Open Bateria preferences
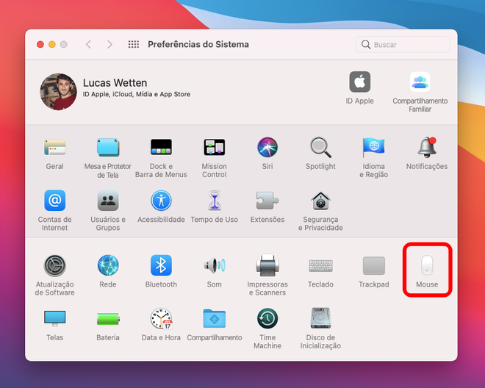Image resolution: width=485 pixels, height=388 pixels. [108, 319]
